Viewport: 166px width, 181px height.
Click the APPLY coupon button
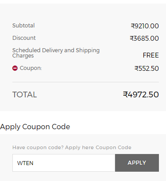[x=137, y=163]
